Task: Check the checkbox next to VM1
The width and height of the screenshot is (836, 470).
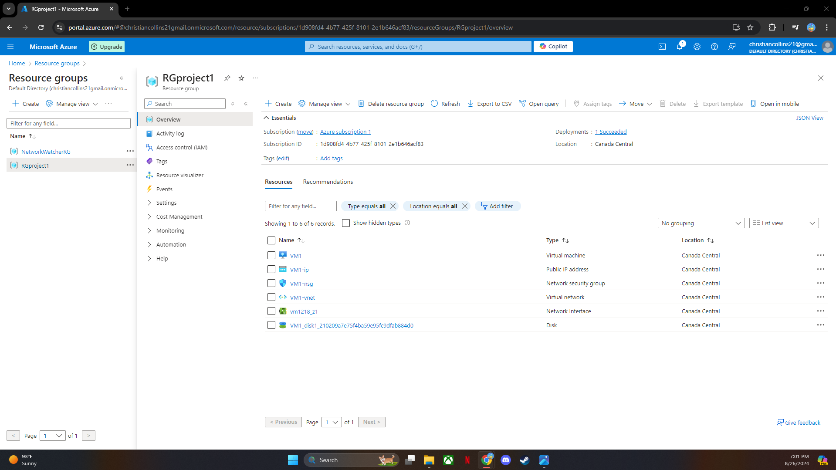Action: (271, 255)
